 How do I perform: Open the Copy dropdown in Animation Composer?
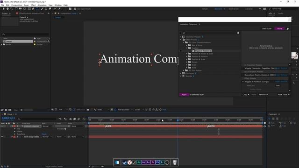[x=246, y=95]
